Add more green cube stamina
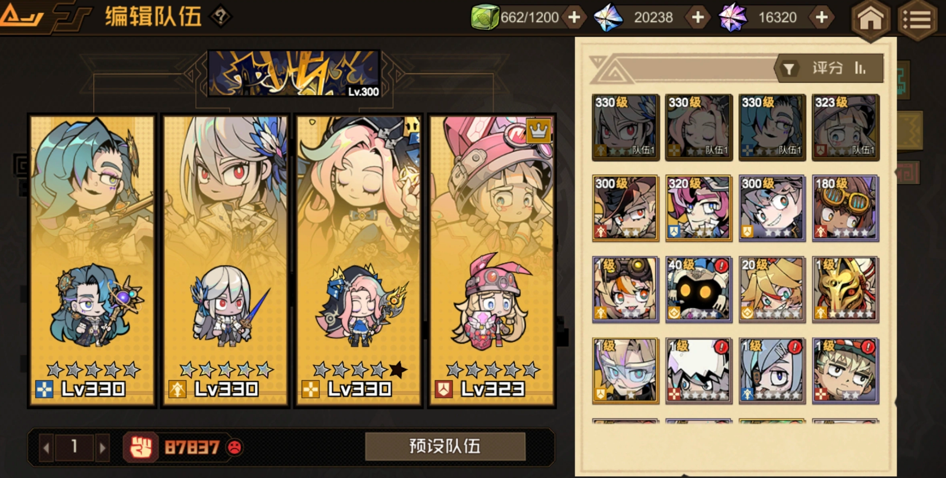The height and width of the screenshot is (478, 946). (574, 17)
